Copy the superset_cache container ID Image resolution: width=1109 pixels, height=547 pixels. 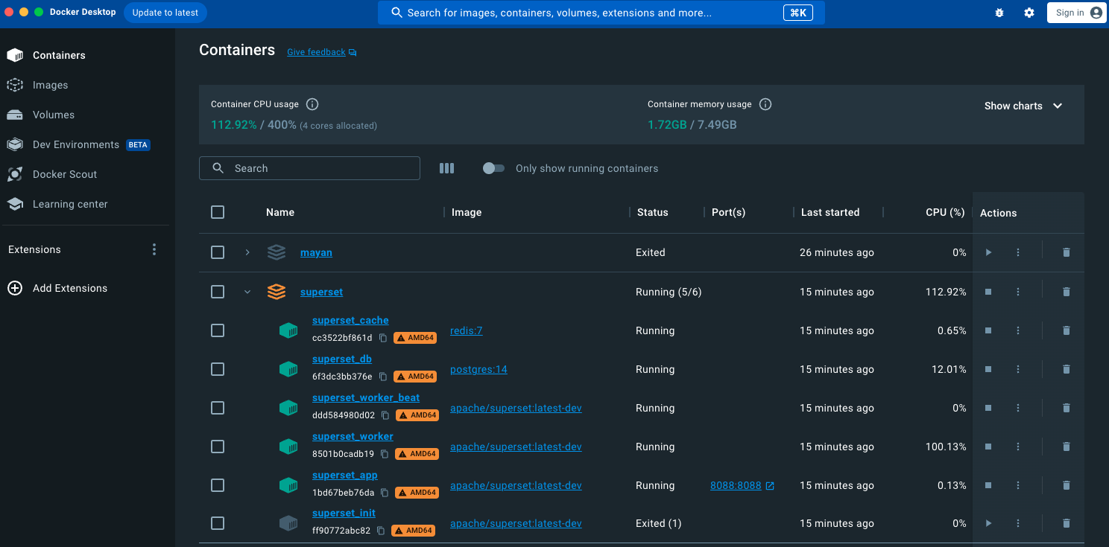tap(383, 338)
